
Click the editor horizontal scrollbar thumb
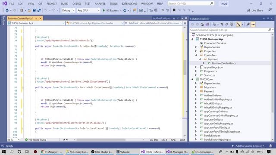coord(101,139)
